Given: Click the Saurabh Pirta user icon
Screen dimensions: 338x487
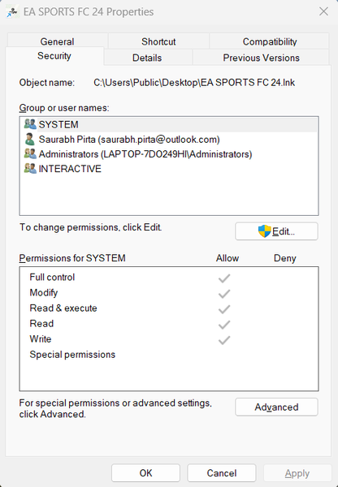Looking at the screenshot, I should pyautogui.click(x=30, y=139).
